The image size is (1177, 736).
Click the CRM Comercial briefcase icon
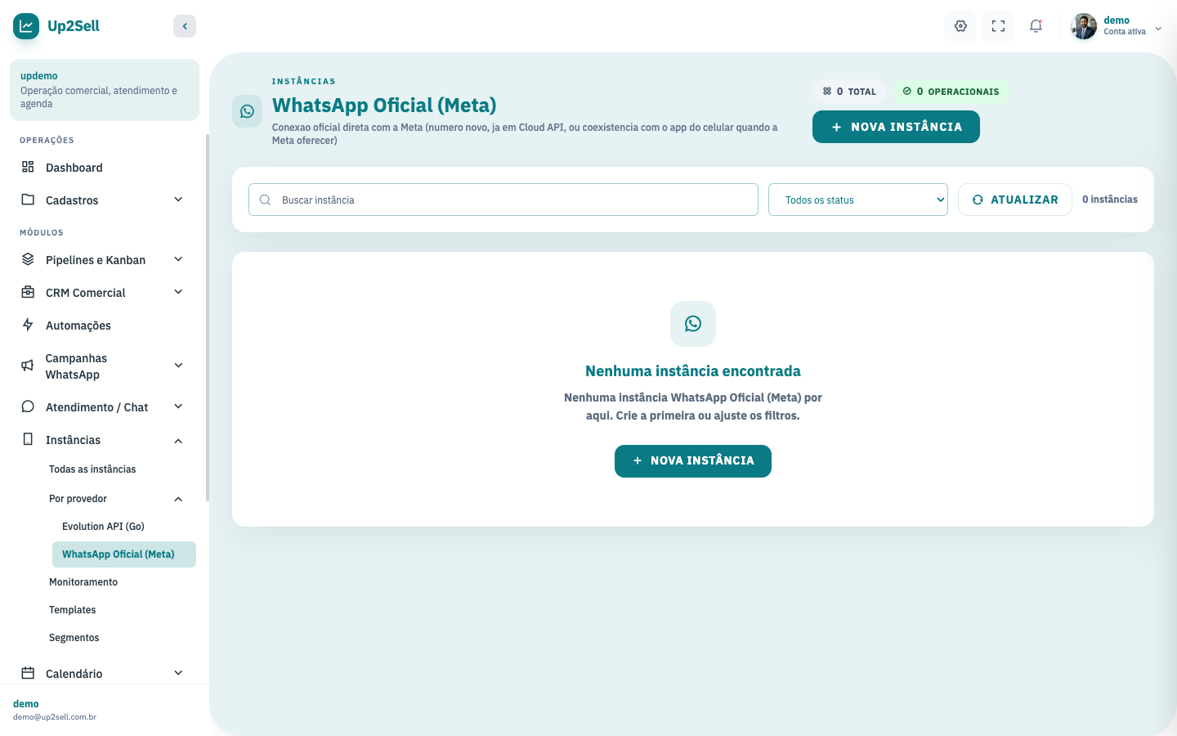point(28,292)
